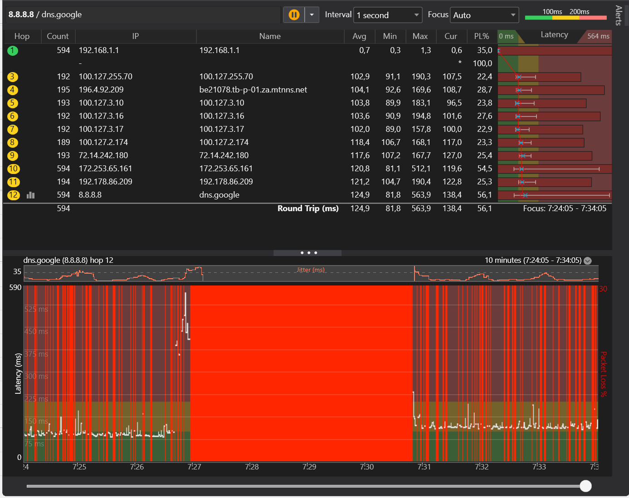The height and width of the screenshot is (498, 629).
Task: Click the 100ms/200ms latency color scale bar
Action: tap(566, 18)
